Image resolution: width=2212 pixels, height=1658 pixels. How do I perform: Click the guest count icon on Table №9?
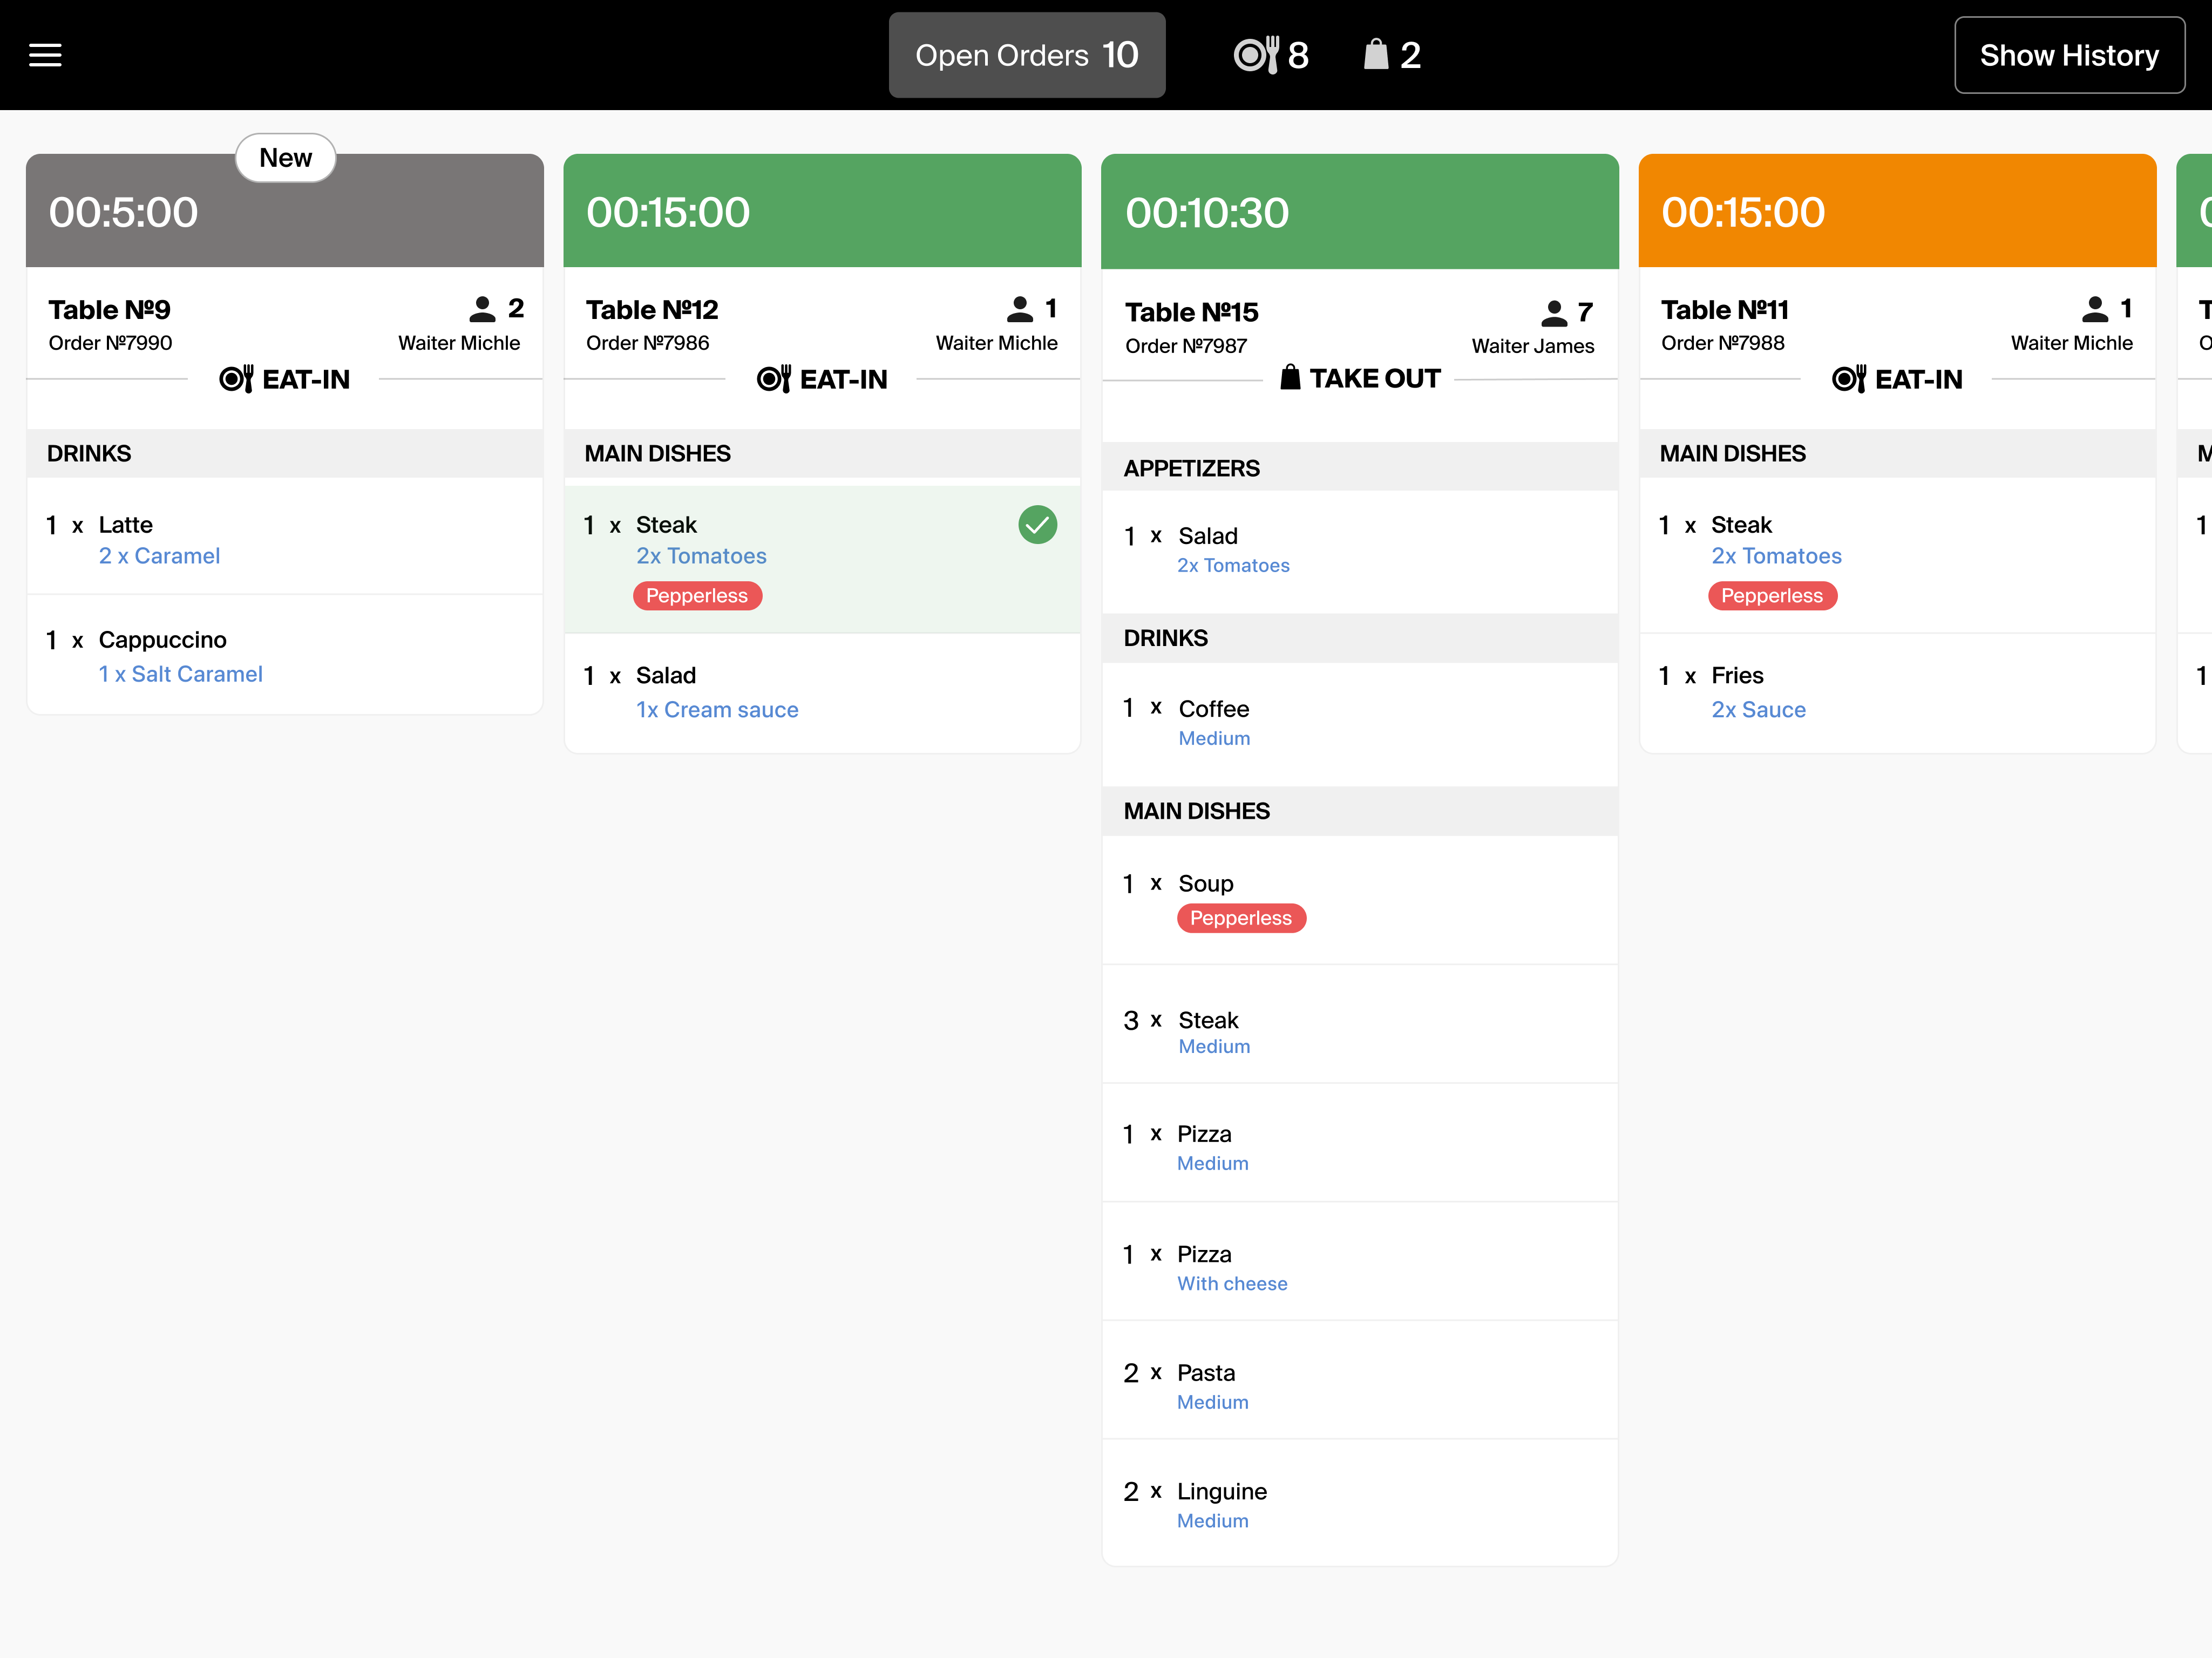pyautogui.click(x=483, y=309)
